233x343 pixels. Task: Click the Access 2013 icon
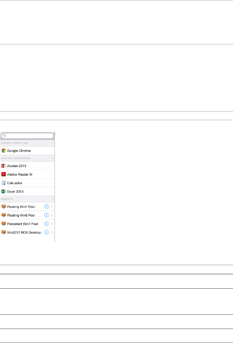point(4,166)
